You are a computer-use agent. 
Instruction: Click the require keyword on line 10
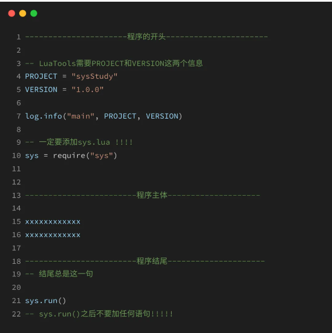tap(69, 155)
